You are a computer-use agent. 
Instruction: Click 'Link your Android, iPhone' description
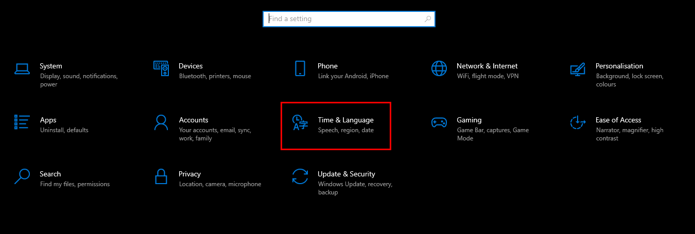353,76
